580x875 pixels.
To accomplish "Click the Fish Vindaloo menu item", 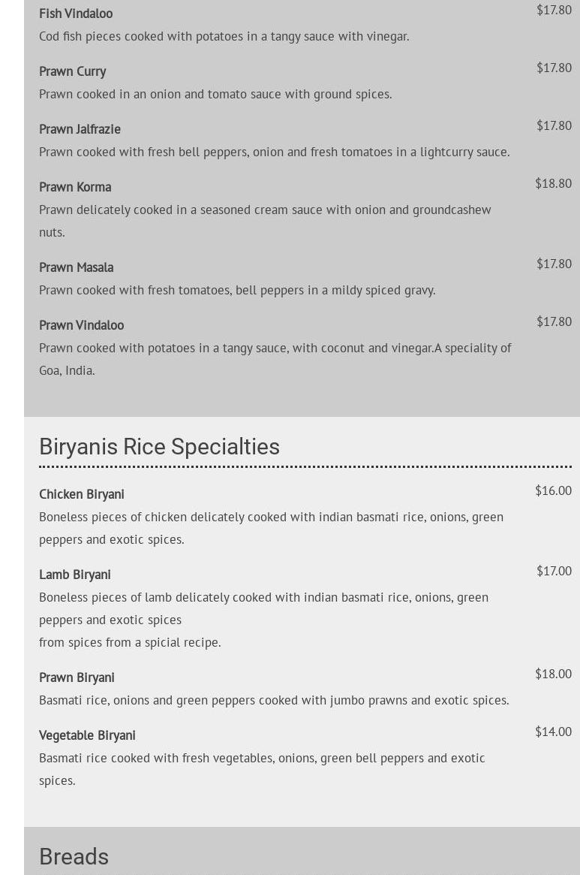I will pyautogui.click(x=76, y=14).
